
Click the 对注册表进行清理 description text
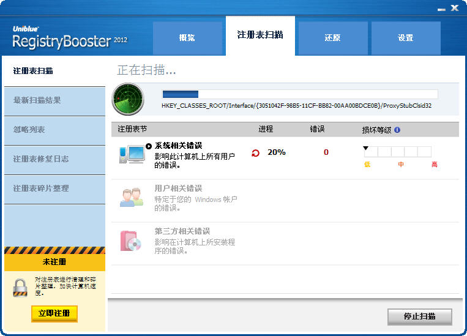click(65, 286)
